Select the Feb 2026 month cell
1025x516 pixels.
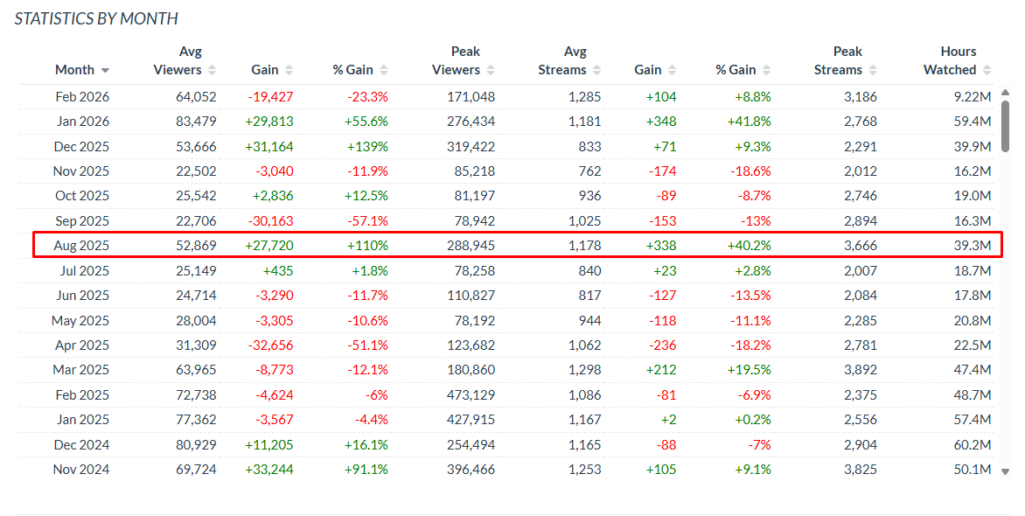(82, 97)
